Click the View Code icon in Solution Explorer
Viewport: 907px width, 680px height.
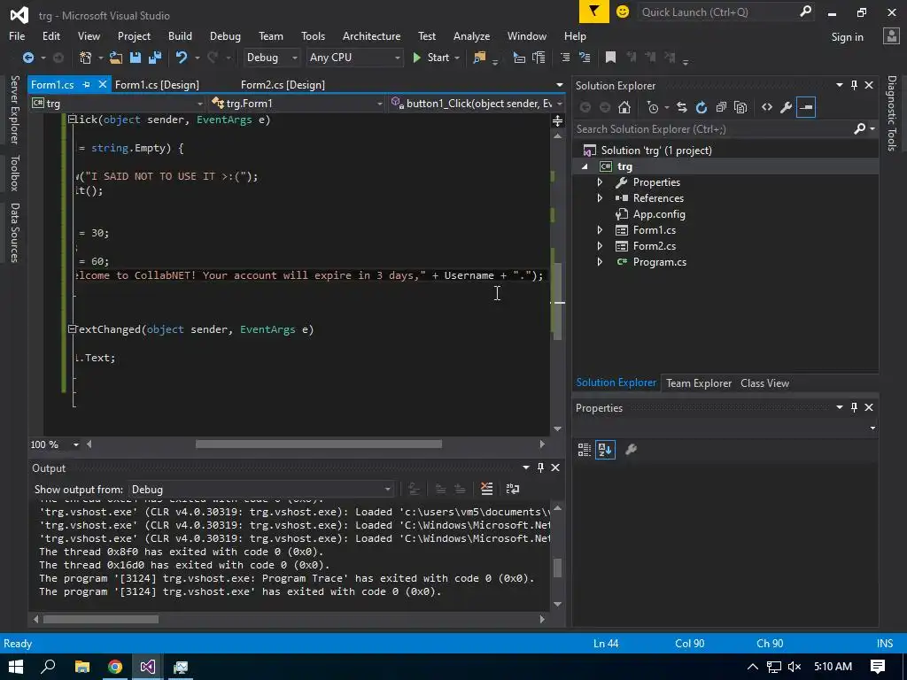point(766,107)
